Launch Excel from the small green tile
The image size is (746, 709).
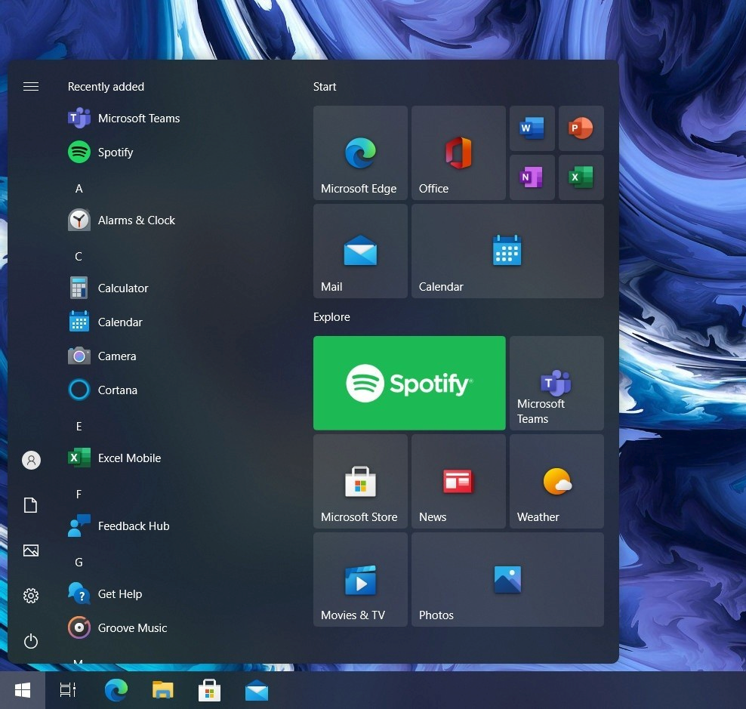tap(581, 177)
